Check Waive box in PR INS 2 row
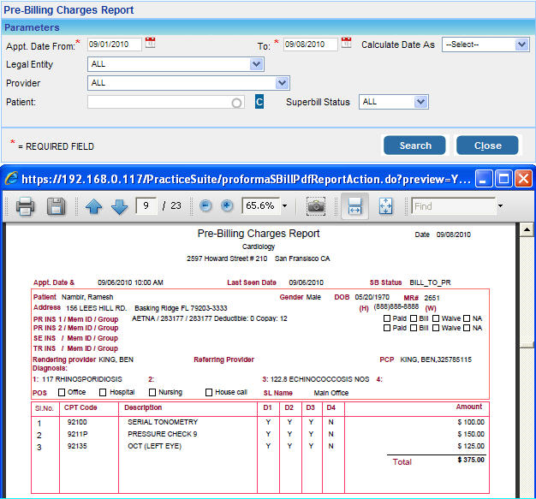Image resolution: width=536 pixels, height=499 pixels. pyautogui.click(x=436, y=328)
